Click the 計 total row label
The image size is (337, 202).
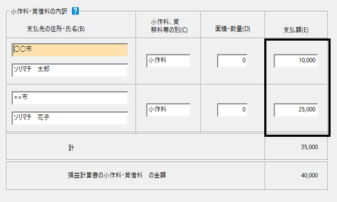coord(71,147)
